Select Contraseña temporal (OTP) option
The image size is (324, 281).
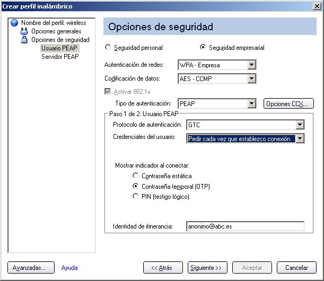coord(135,186)
